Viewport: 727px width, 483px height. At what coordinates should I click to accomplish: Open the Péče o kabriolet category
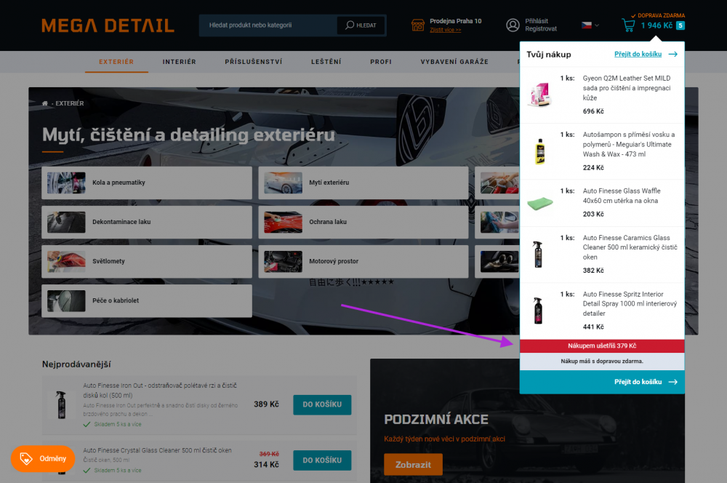[x=147, y=300]
